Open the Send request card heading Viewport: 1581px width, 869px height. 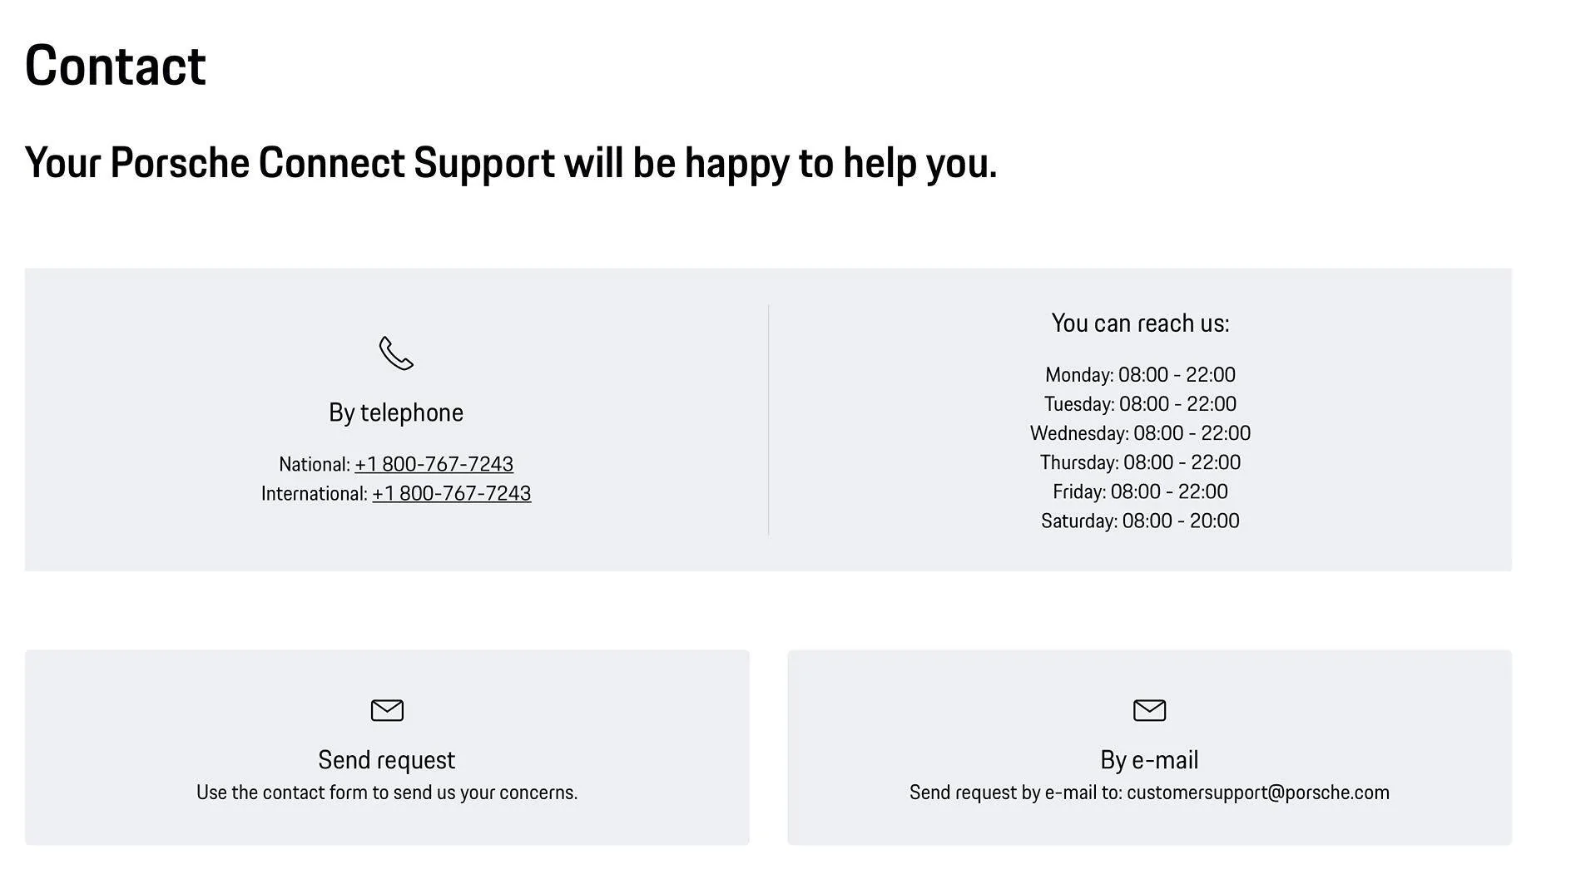(x=387, y=759)
